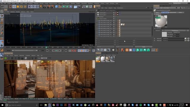Click the timeline preview range slider

25,51
